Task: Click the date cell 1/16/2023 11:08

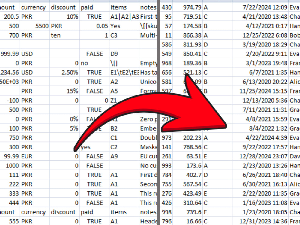Action: [x=261, y=203]
